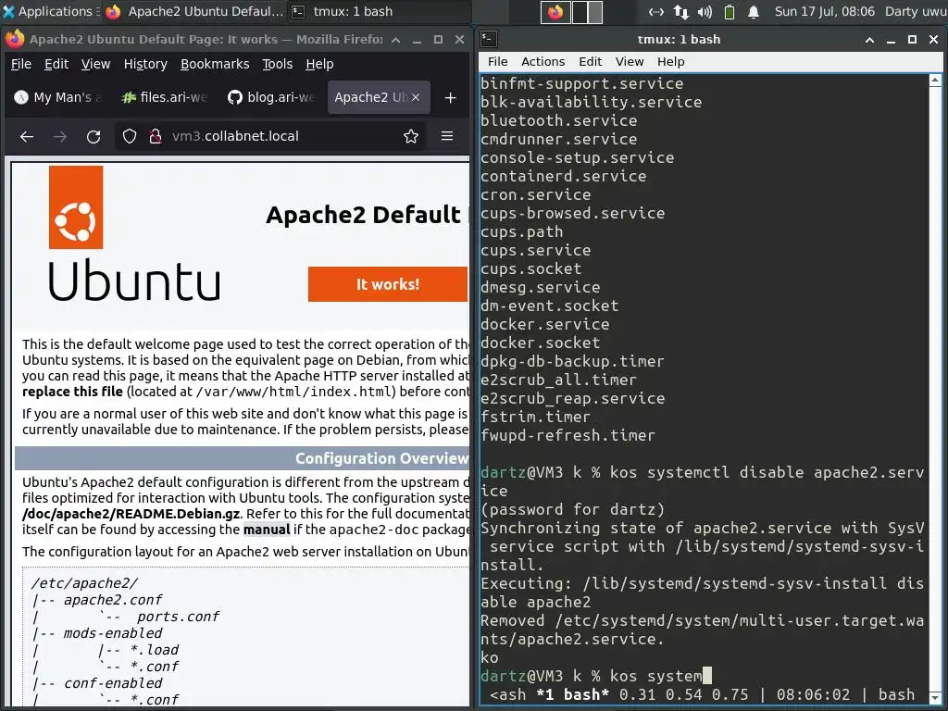Click the Apache2 Default page heading
948x711 pixels.
coord(367,215)
